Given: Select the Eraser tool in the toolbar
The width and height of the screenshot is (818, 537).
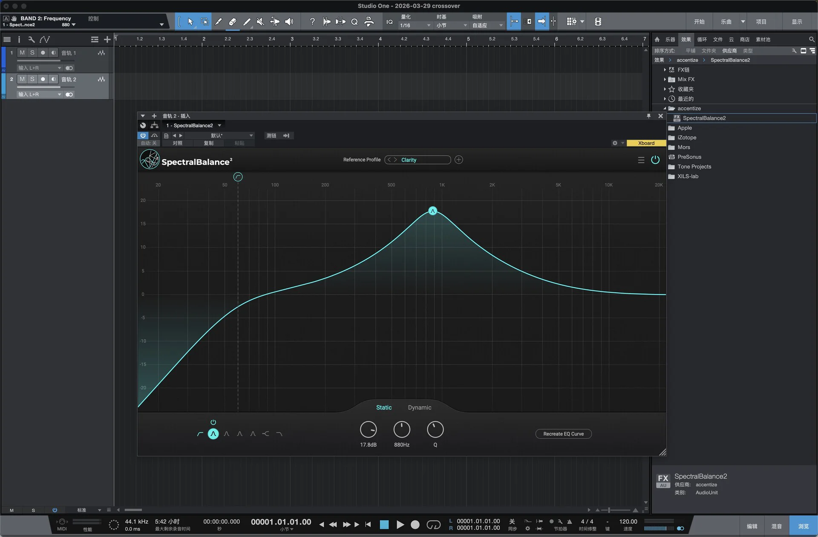Looking at the screenshot, I should pyautogui.click(x=232, y=22).
